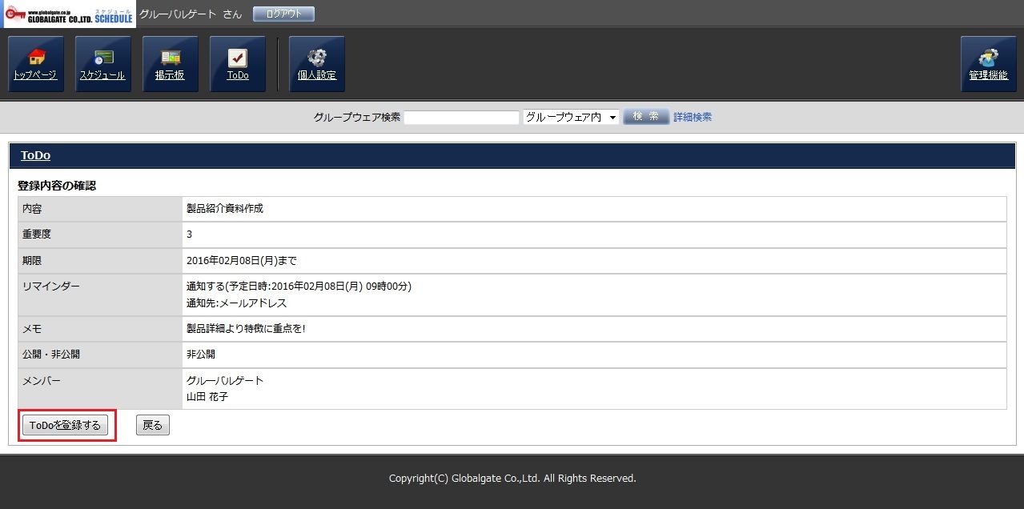This screenshot has height=509, width=1024.
Task: Click the ToDo panel header link
Action: click(35, 155)
